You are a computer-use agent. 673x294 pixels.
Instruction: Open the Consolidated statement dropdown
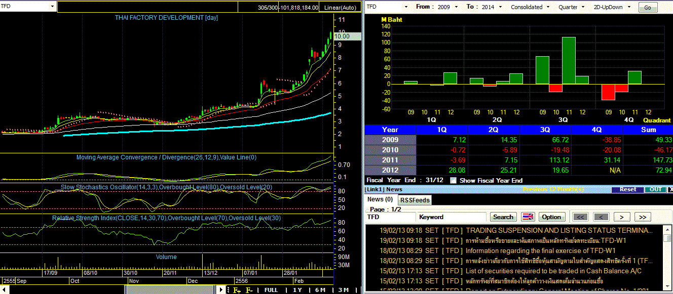coord(547,7)
